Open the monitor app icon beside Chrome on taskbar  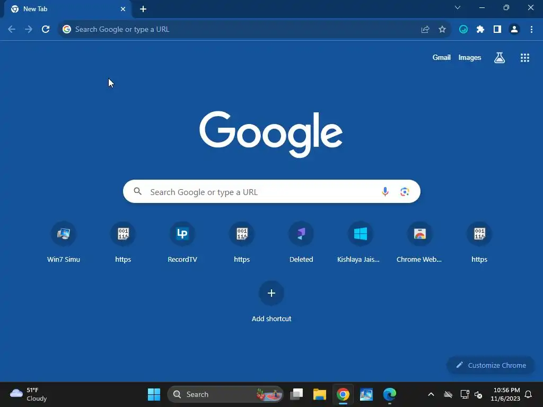coord(366,394)
